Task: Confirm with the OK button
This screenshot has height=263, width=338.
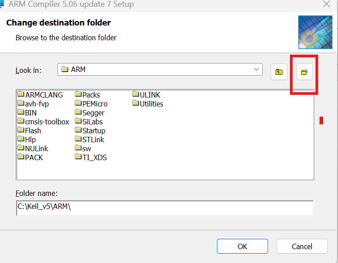Action: click(x=242, y=246)
